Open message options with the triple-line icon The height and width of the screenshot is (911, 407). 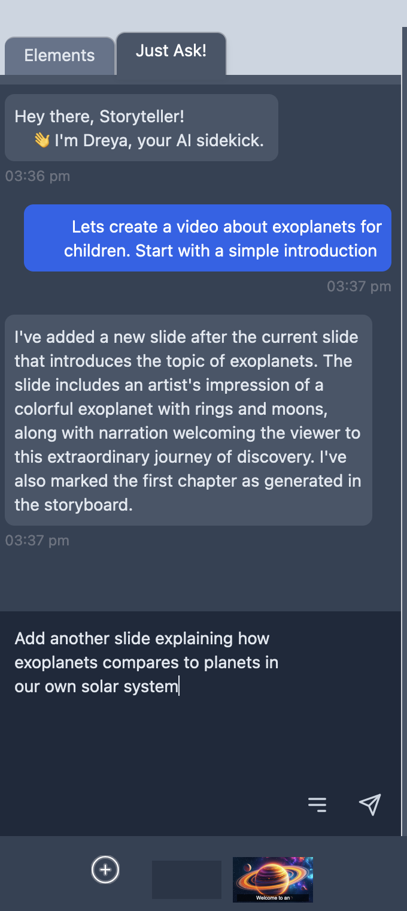pyautogui.click(x=317, y=805)
